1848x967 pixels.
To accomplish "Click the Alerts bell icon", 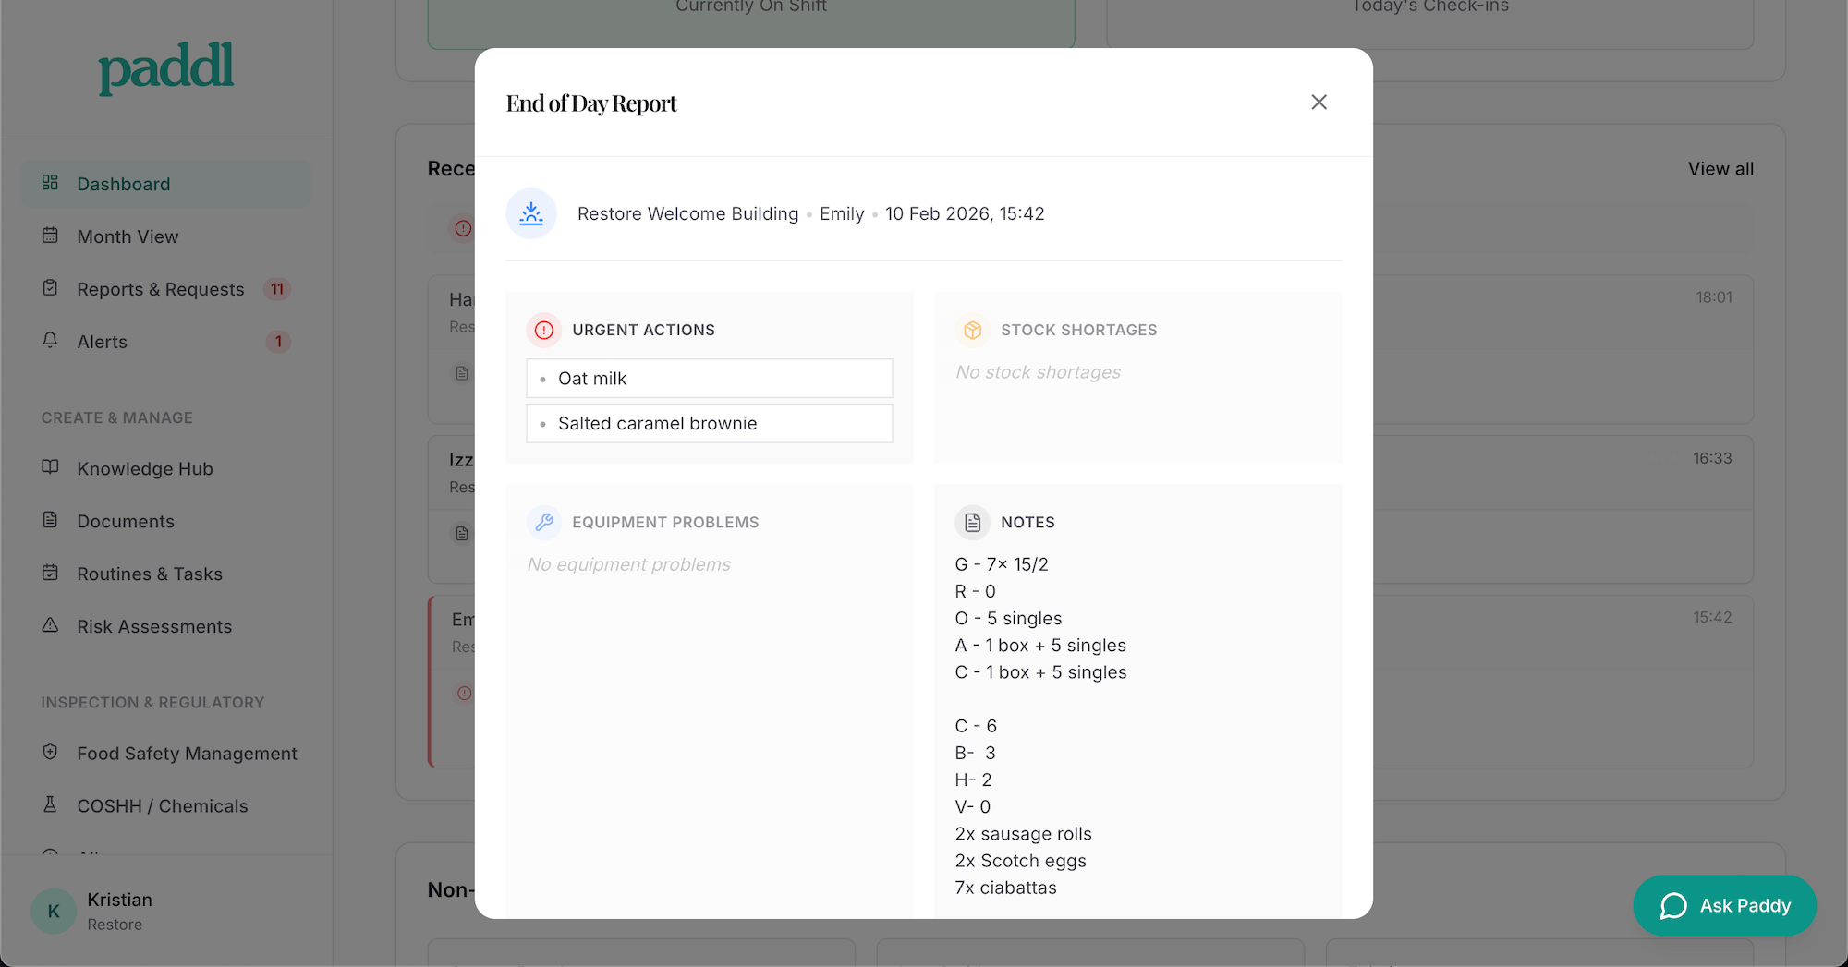I will click(51, 341).
